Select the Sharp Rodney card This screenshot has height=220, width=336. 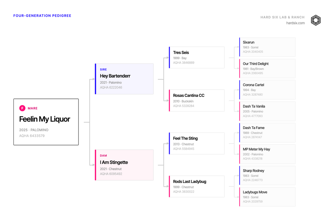(x=267, y=175)
